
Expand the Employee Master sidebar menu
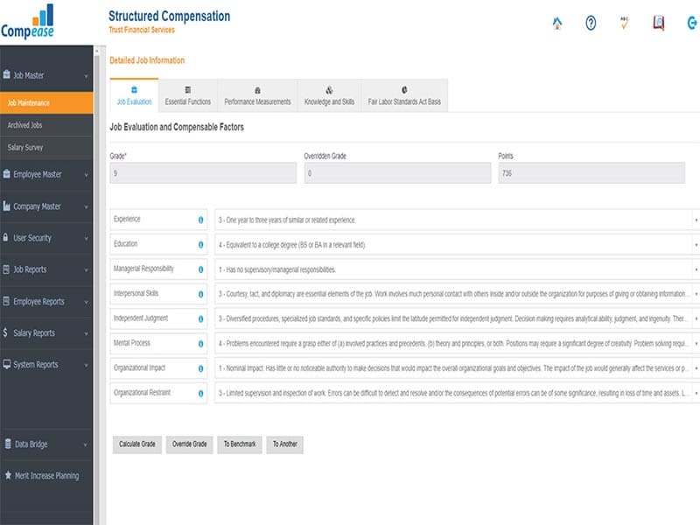(45, 175)
